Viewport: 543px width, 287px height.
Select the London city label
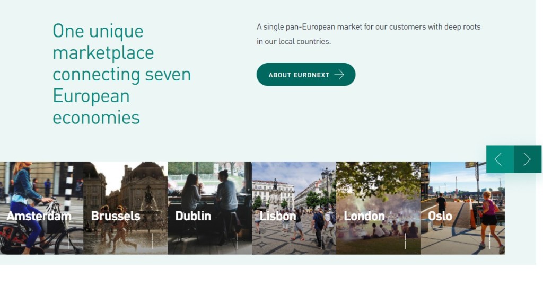coord(364,216)
